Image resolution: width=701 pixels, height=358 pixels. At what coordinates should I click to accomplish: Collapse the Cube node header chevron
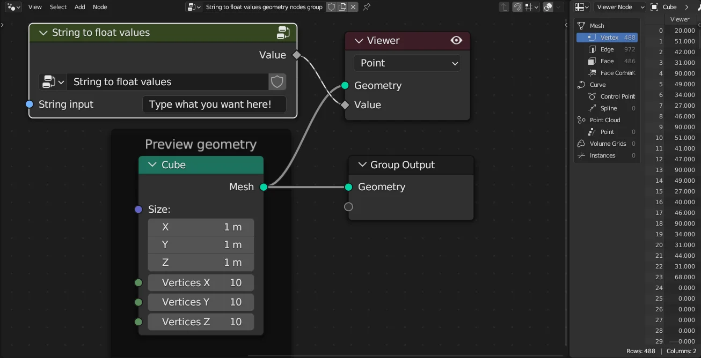click(152, 165)
